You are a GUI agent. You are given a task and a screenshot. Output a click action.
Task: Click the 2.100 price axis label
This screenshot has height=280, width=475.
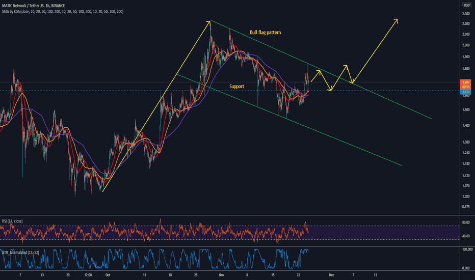tap(466, 34)
